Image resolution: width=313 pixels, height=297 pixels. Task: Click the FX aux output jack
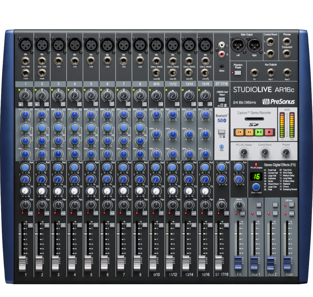click(x=254, y=73)
